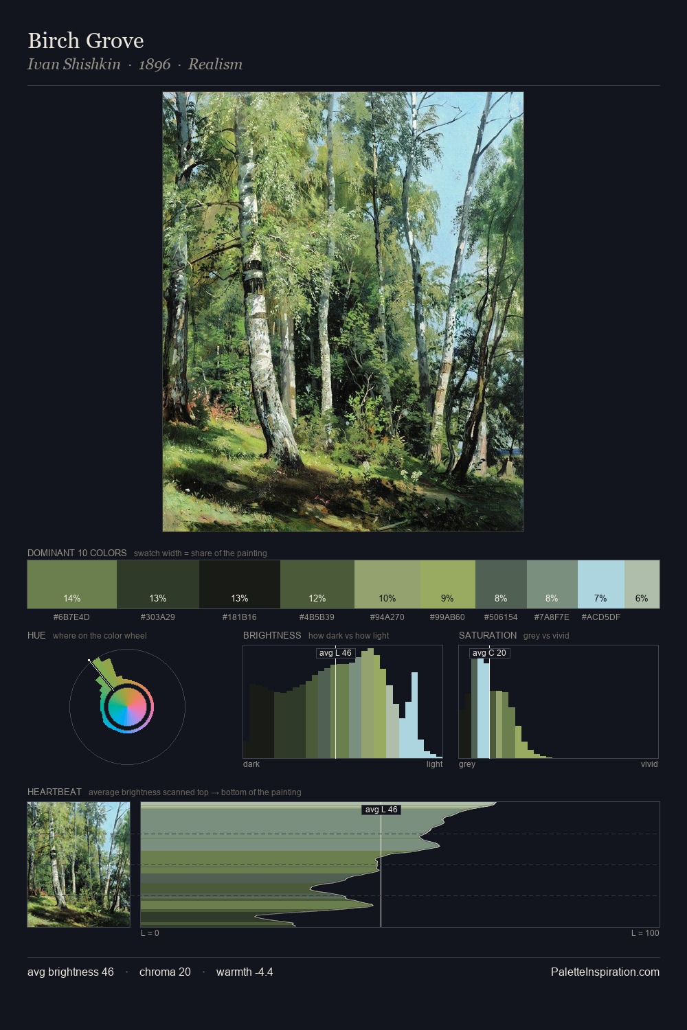This screenshot has width=687, height=1030.
Task: Click the DOMINANT 10 COLORS heading
Action: click(x=77, y=553)
